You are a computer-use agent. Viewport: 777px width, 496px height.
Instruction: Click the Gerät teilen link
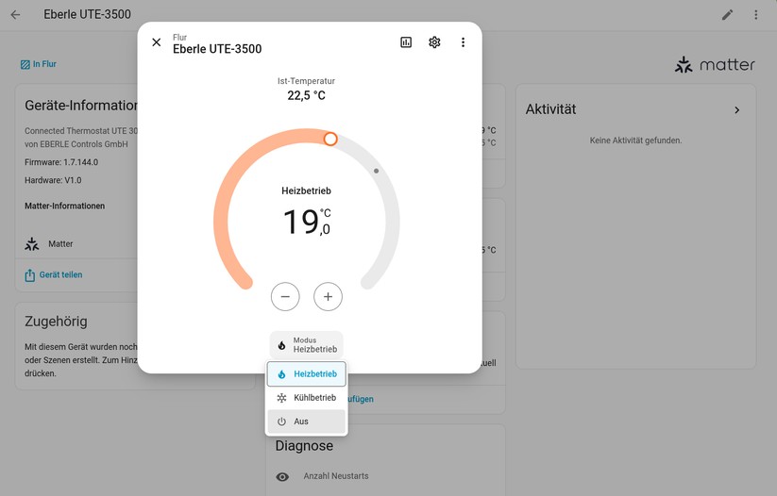click(x=54, y=275)
